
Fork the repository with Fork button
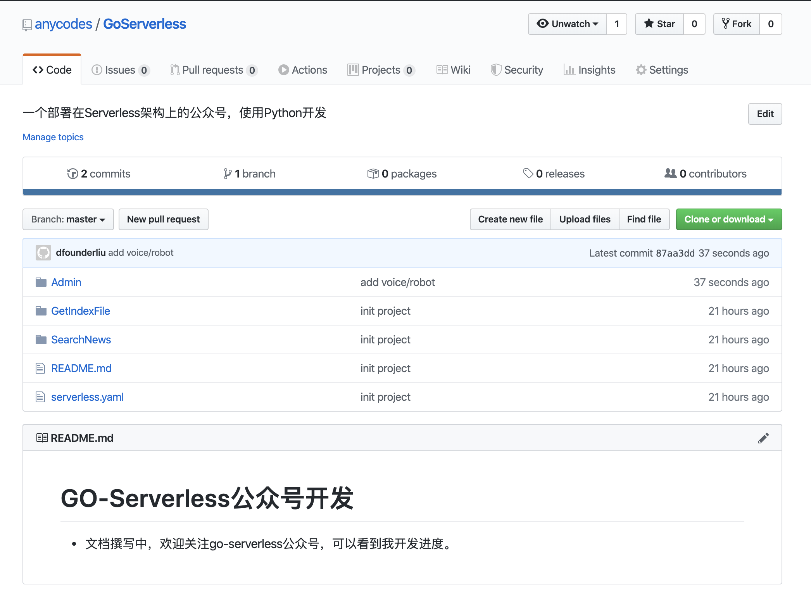tap(736, 24)
